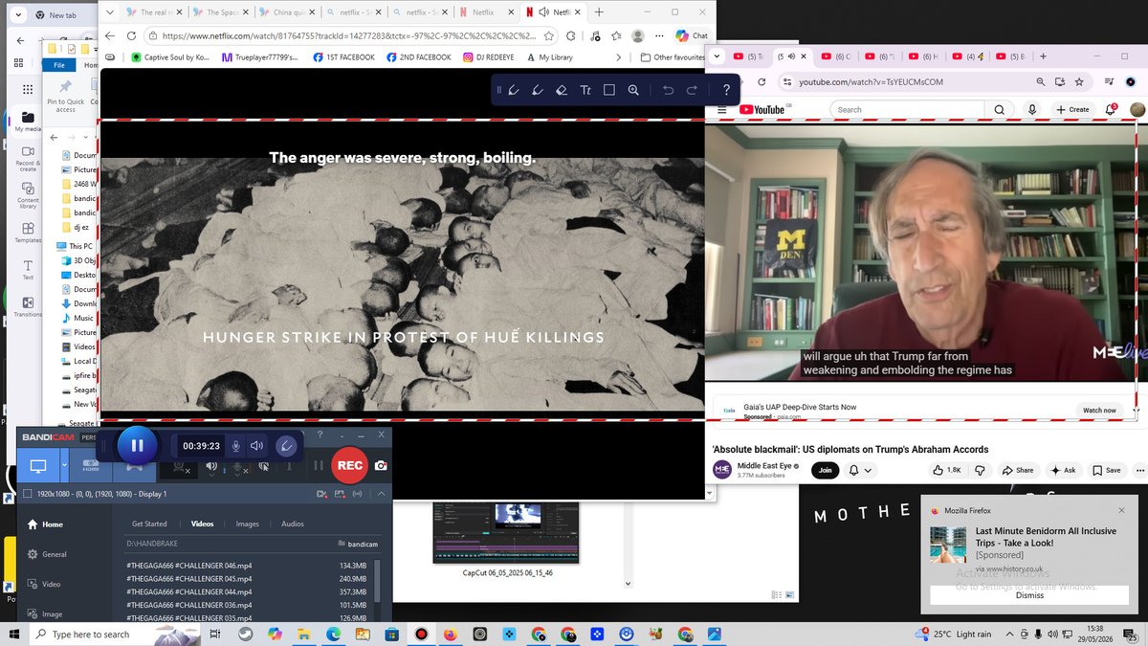The image size is (1148, 646).
Task: Open a new tab in Edge
Action: click(x=599, y=12)
